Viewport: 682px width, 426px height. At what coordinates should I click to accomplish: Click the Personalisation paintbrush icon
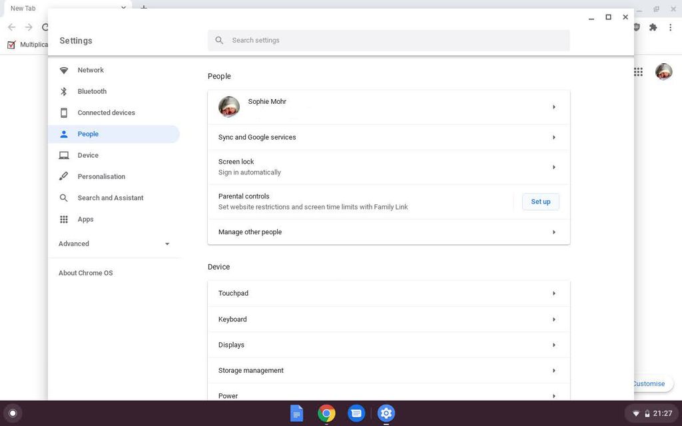pyautogui.click(x=64, y=176)
